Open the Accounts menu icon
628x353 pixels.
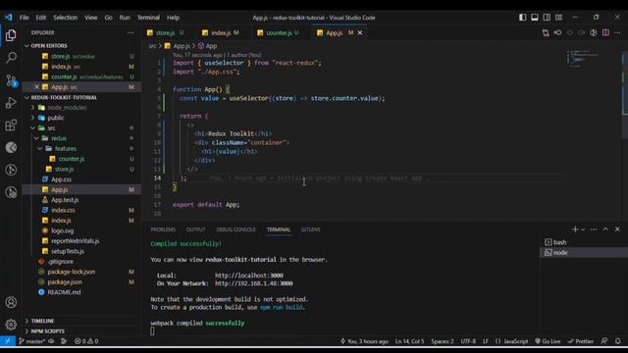[11, 302]
